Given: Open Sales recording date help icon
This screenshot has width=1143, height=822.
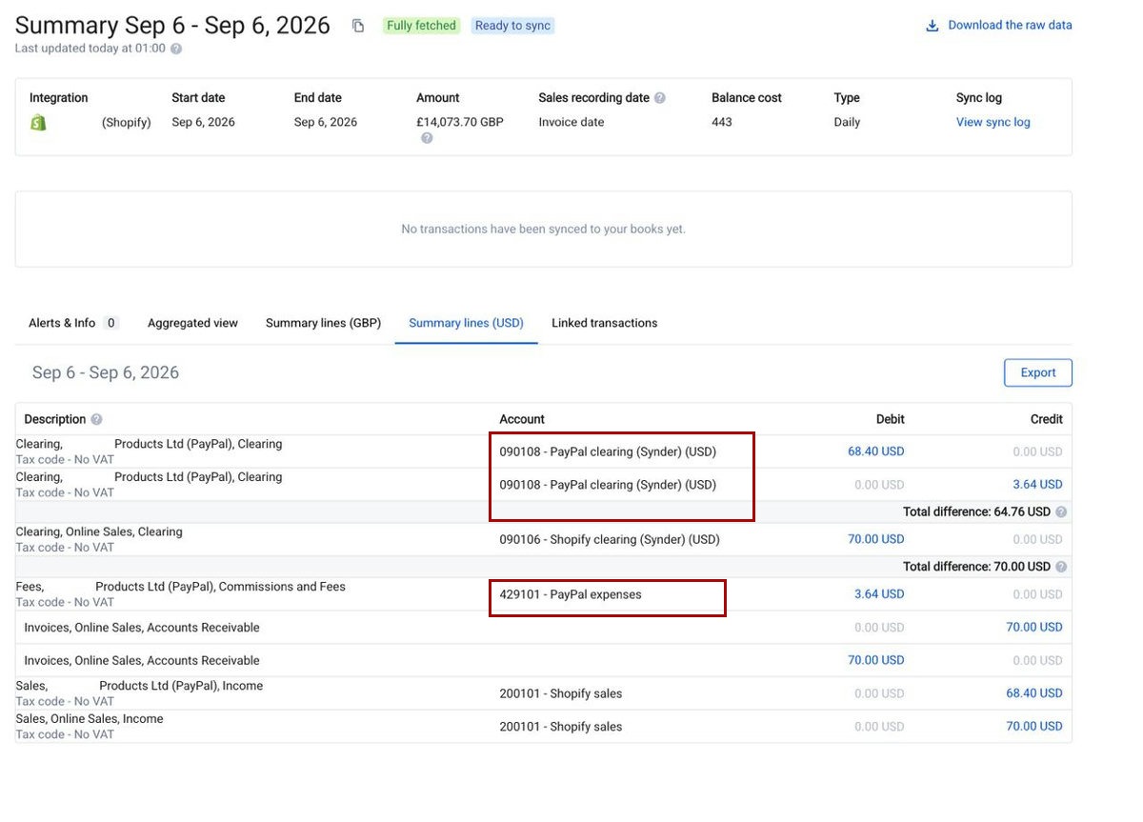Looking at the screenshot, I should pos(660,98).
